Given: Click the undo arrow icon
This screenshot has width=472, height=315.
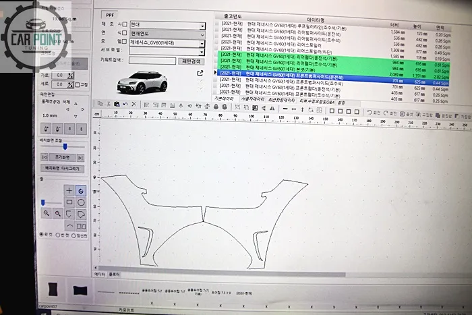Looking at the screenshot, I should tap(125, 104).
